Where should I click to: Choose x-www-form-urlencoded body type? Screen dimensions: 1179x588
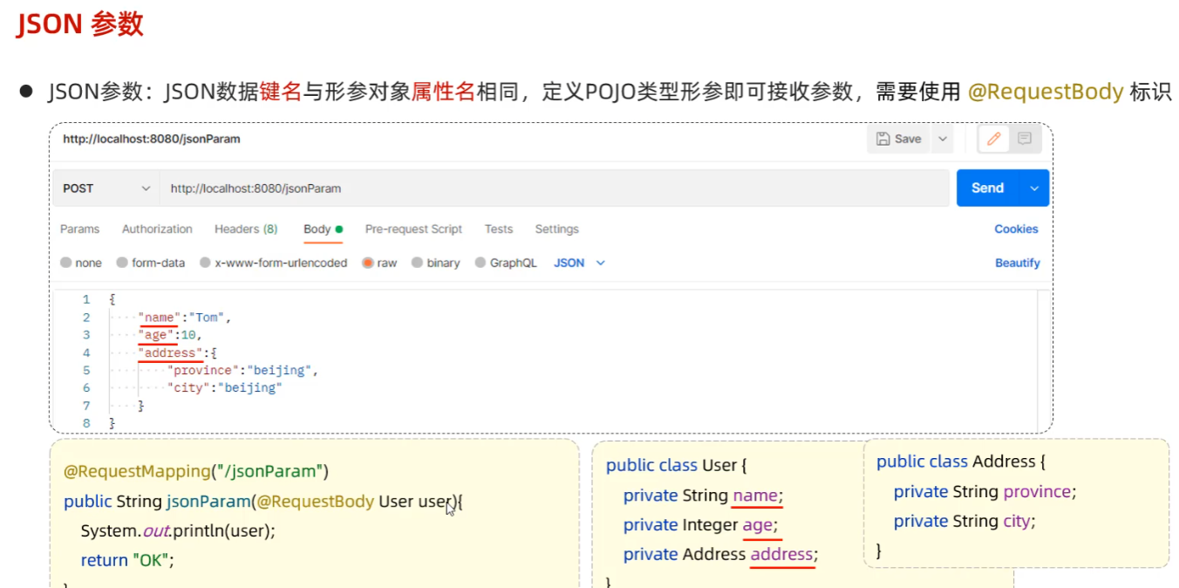tap(205, 263)
